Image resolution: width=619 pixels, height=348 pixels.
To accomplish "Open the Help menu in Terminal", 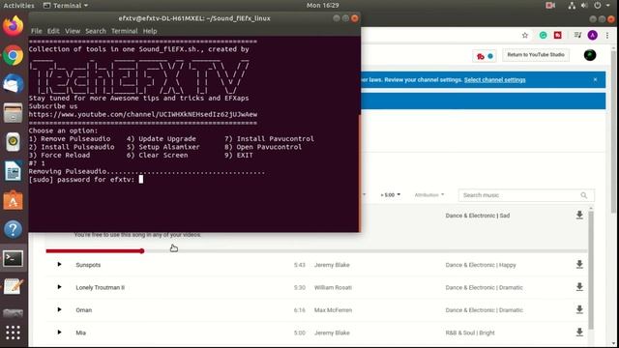I will click(x=150, y=31).
